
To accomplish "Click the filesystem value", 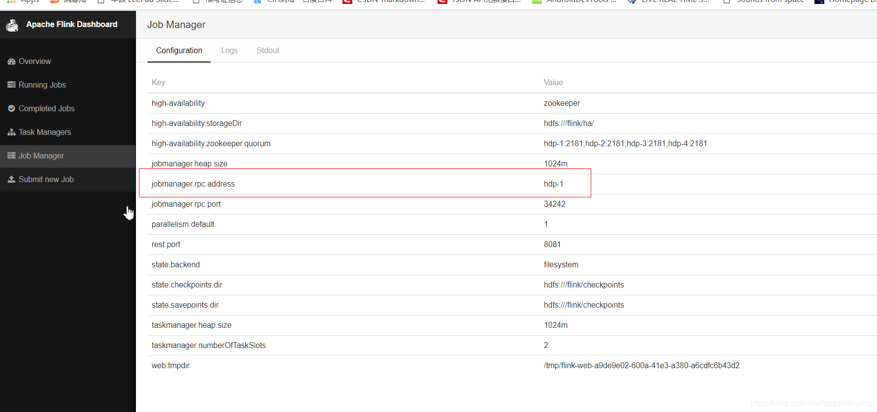I will point(561,264).
